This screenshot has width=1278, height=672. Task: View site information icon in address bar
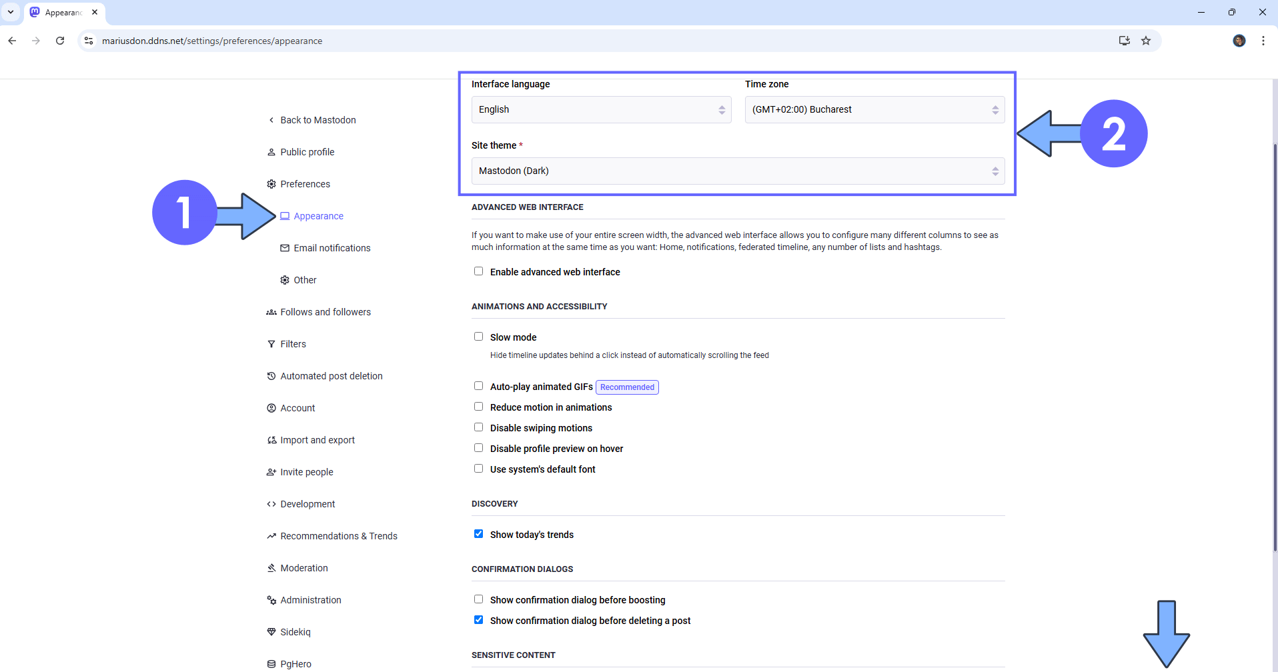[89, 41]
